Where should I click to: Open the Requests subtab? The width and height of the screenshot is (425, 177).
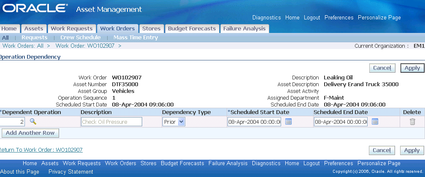35,38
